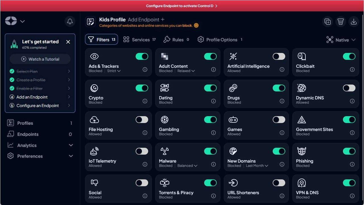Expand the Analytics menu
Image resolution: width=364 pixels, height=205 pixels.
click(x=40, y=145)
